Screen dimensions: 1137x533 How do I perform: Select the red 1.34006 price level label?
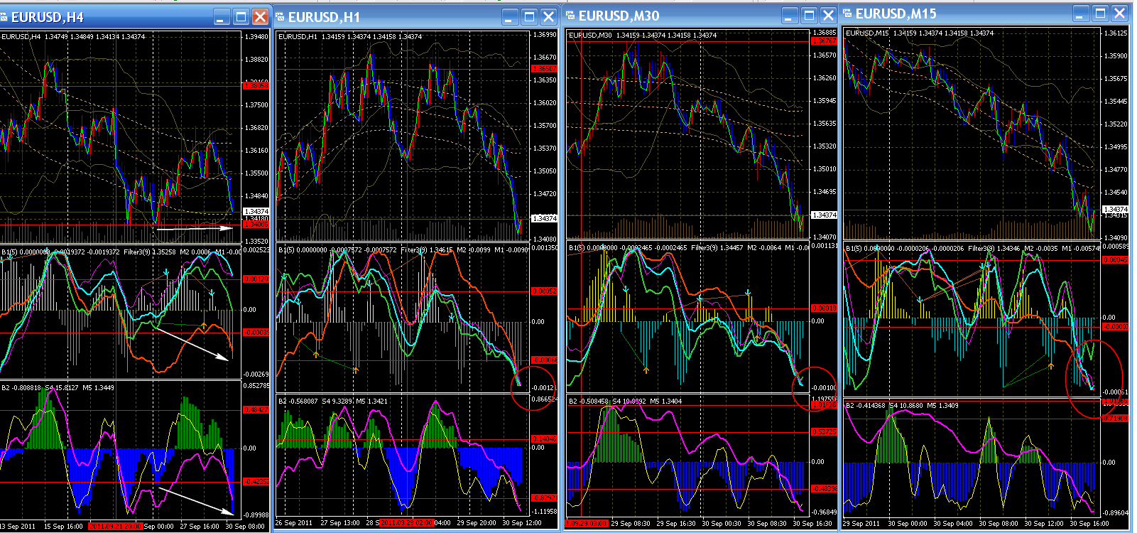coord(256,225)
